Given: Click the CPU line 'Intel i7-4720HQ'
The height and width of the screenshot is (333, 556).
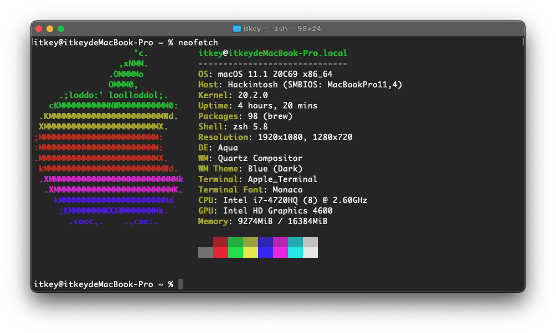Looking at the screenshot, I should [282, 200].
